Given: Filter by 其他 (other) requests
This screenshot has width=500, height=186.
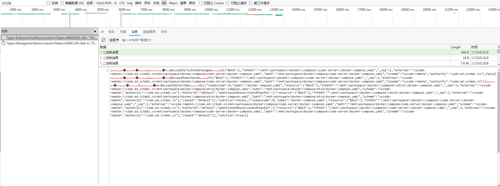Looking at the screenshot, I should coord(192,3).
